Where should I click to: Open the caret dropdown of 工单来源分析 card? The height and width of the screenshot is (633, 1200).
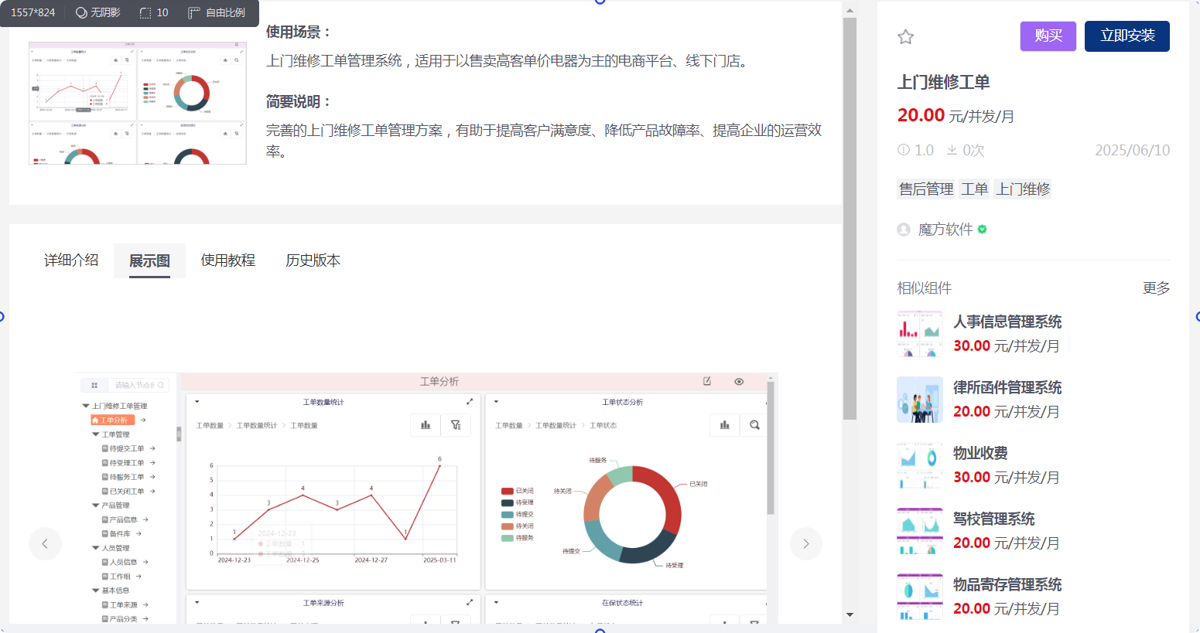197,602
